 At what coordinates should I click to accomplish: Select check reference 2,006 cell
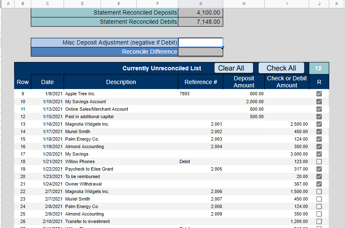pos(200,191)
